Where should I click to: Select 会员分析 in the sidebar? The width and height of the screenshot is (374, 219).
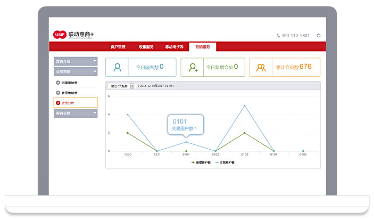tap(76, 102)
